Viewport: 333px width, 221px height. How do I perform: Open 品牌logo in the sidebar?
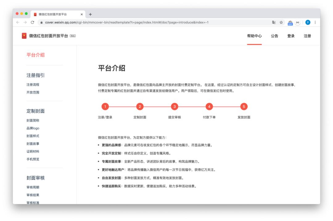click(x=33, y=128)
